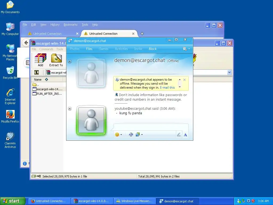
Task: Click the Firefox info icon at bottom
Action: coord(25,163)
